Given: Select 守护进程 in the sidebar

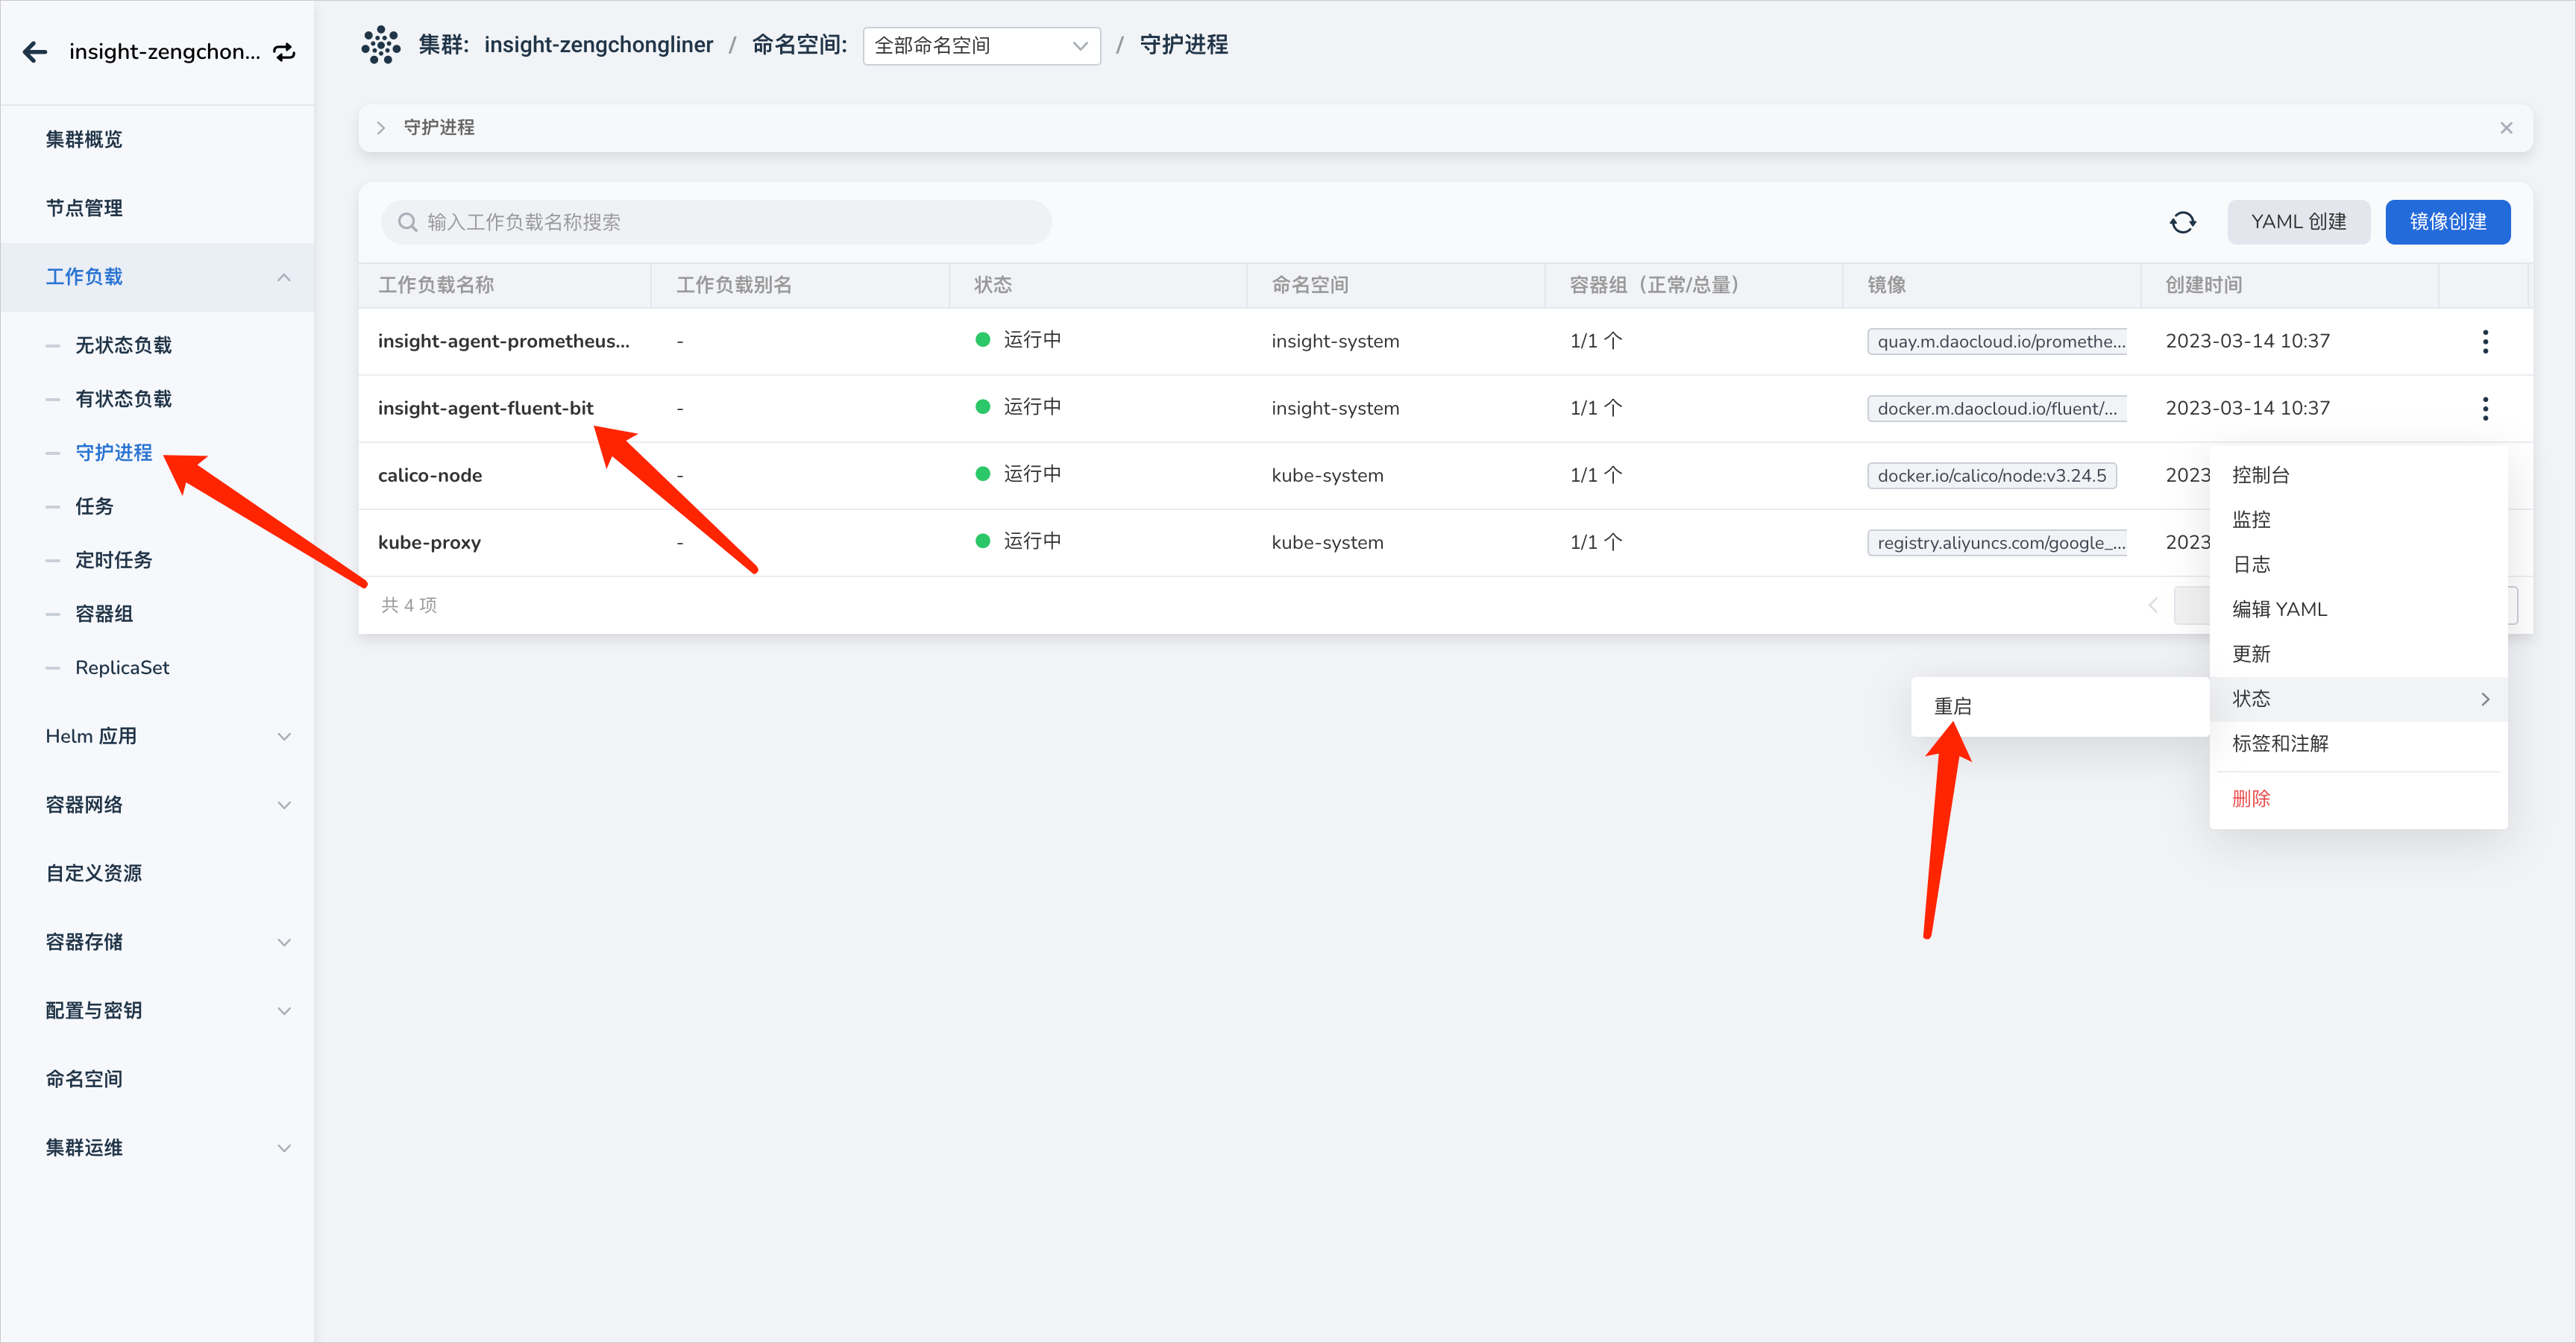Looking at the screenshot, I should pos(114,453).
